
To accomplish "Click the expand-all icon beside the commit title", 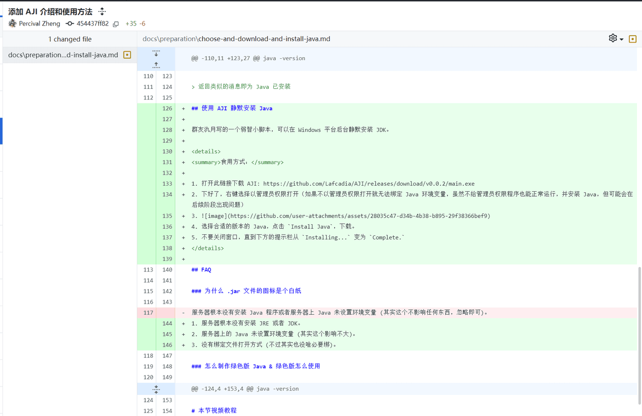I will (x=102, y=12).
